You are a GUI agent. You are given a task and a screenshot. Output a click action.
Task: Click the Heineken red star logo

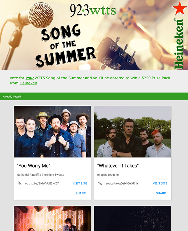coord(180,8)
